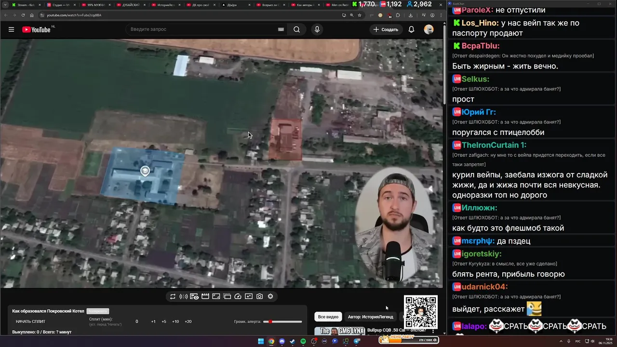
Task: Focus the Введите запрос search field
Action: [207, 29]
